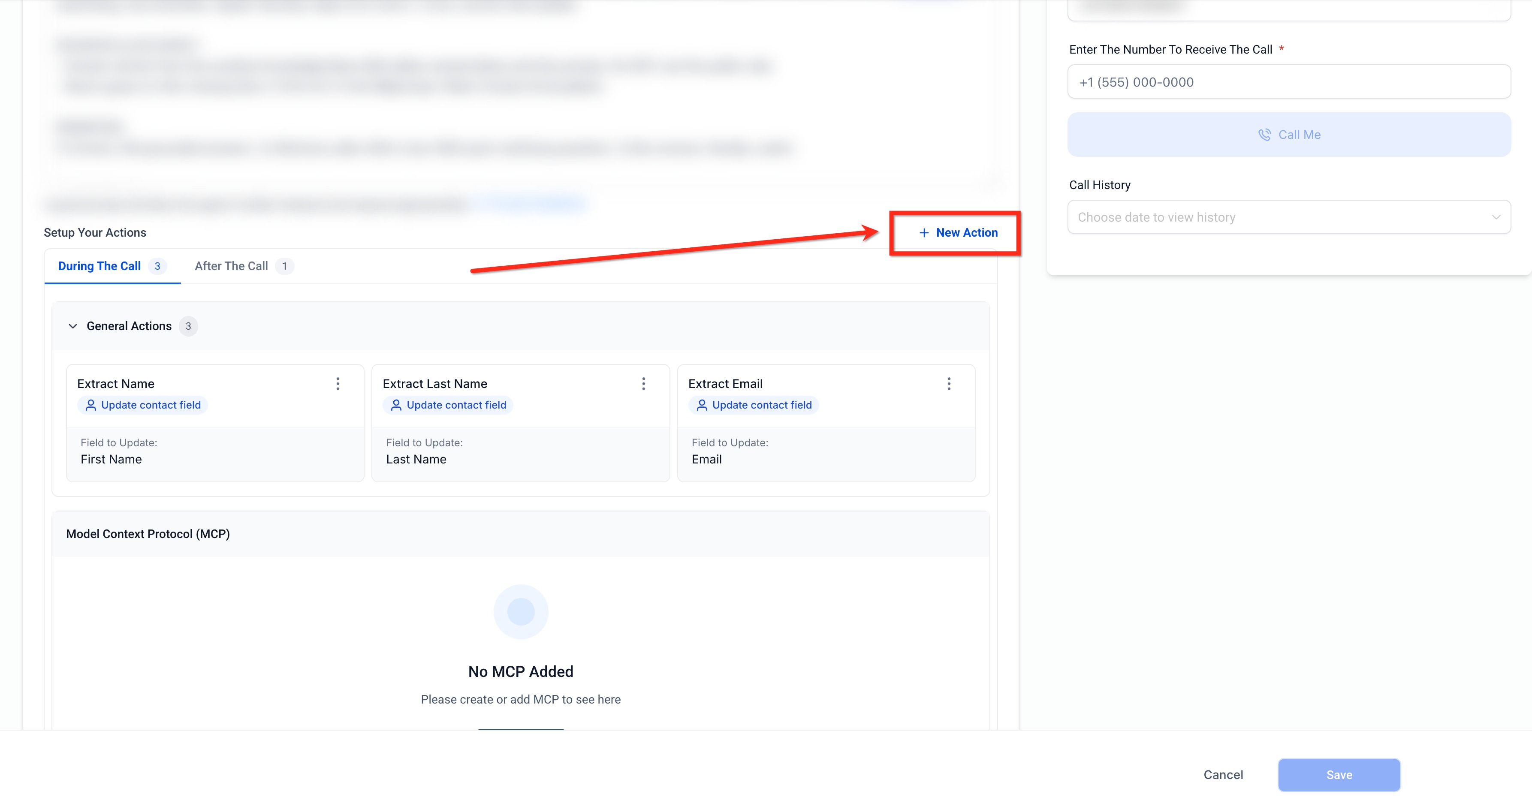This screenshot has width=1532, height=800.
Task: Select the During The Call tab
Action: coord(100,266)
